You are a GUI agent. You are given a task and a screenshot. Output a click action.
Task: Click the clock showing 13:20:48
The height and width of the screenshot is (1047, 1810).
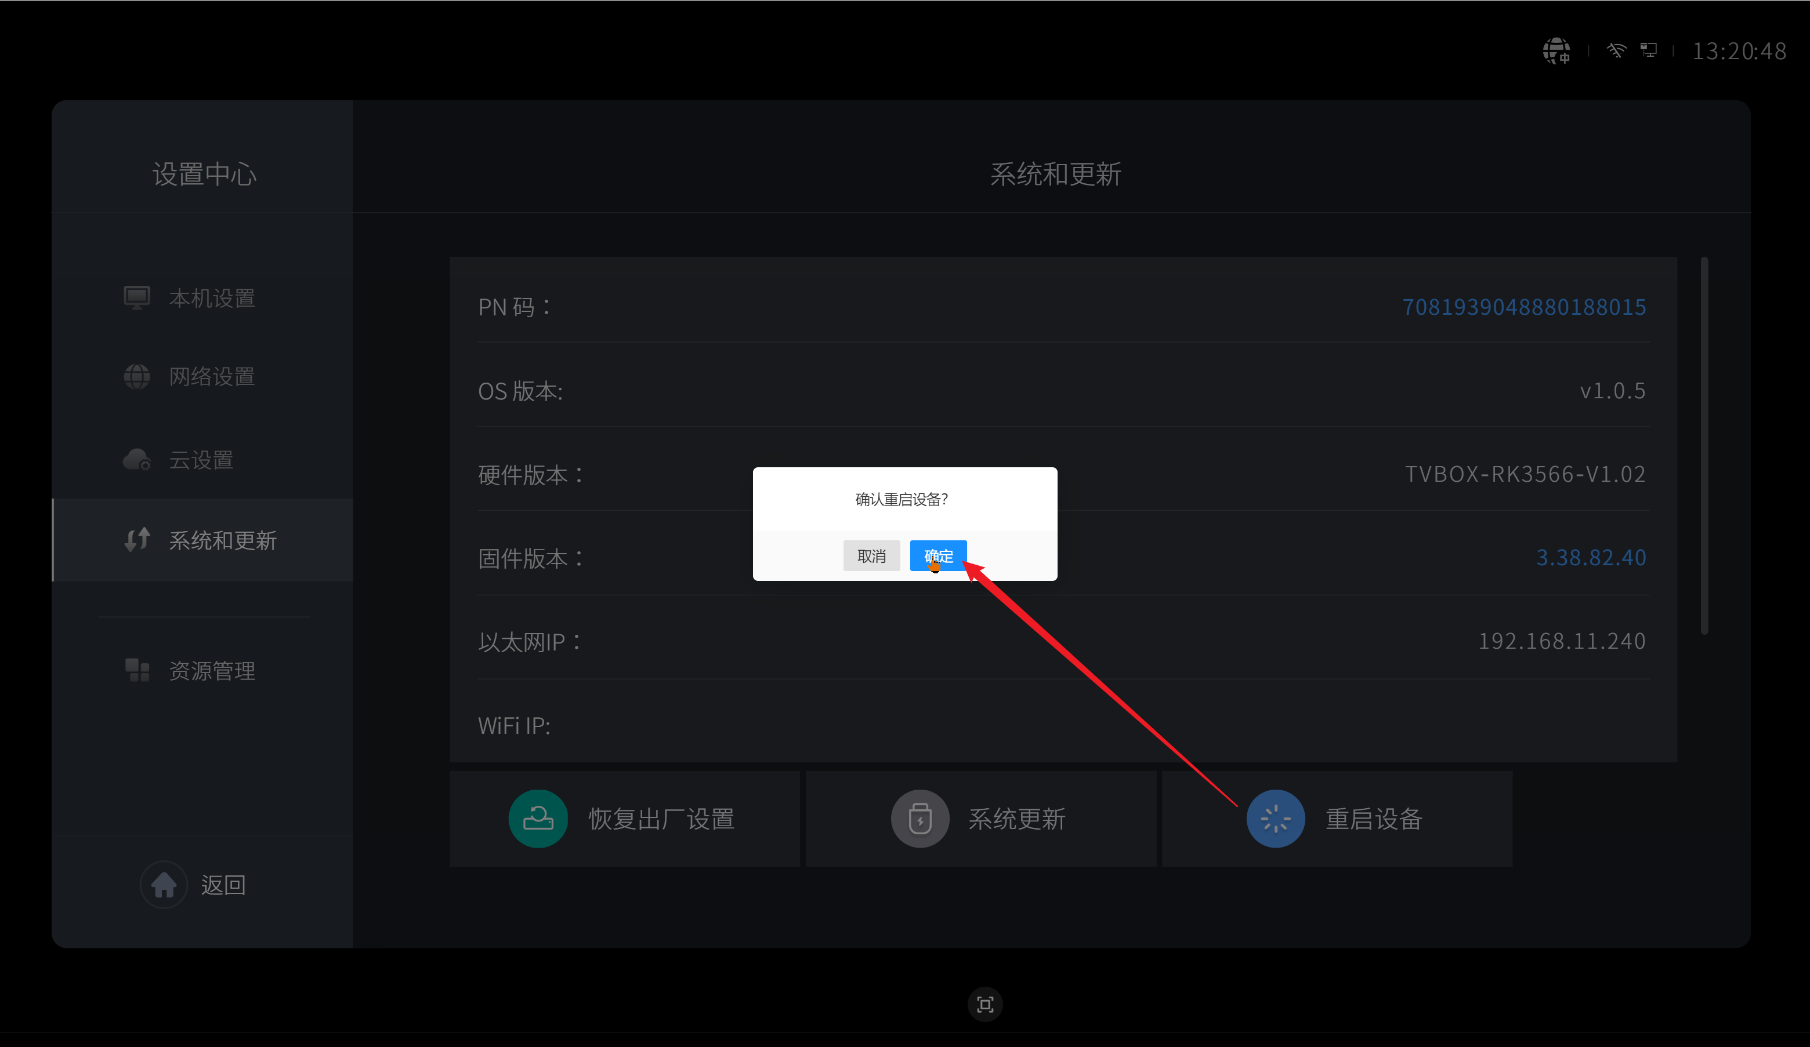(1739, 51)
